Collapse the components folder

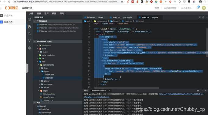point(48,65)
